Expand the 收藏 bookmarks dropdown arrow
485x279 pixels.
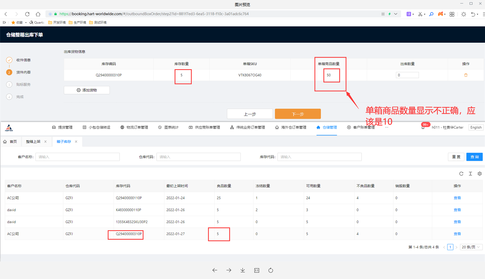pyautogui.click(x=26, y=23)
